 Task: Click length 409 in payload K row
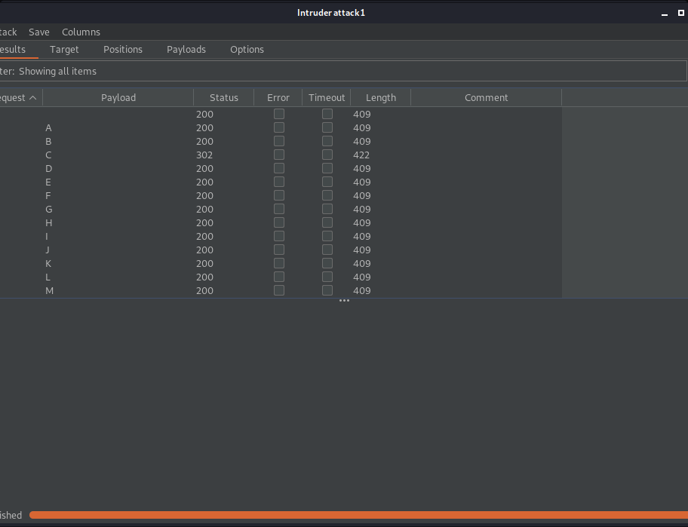(362, 264)
